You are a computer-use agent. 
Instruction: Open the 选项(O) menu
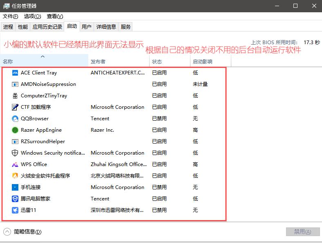(32, 16)
